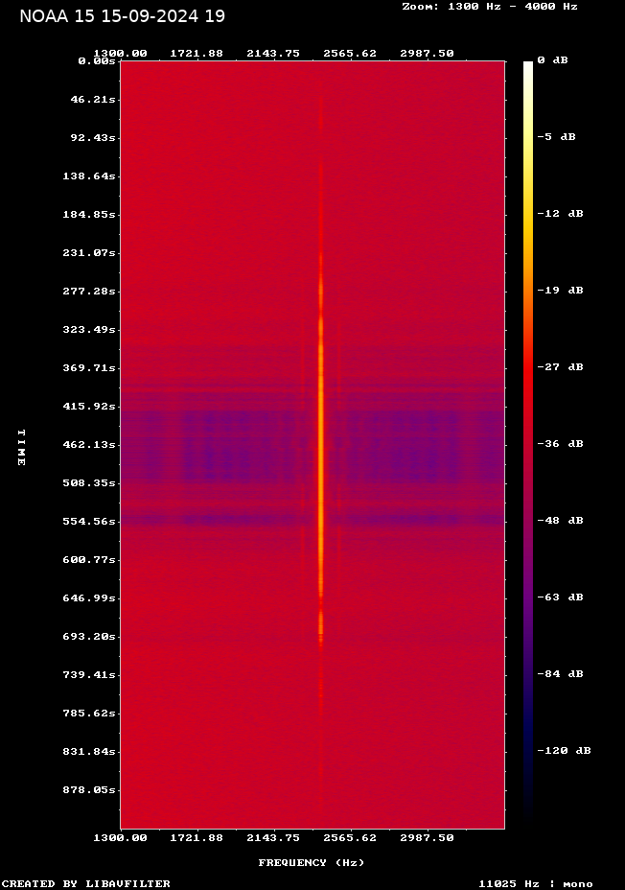Click the top 1721.88 frequency tick label
The width and height of the screenshot is (625, 890).
click(x=197, y=53)
